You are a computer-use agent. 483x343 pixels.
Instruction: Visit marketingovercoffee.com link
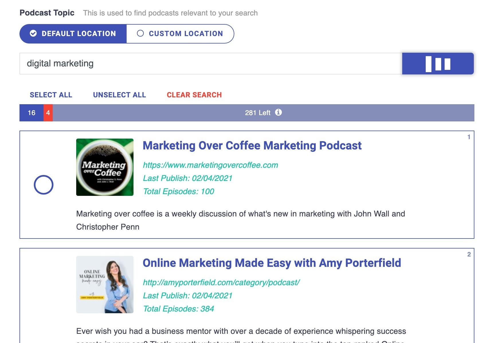(x=211, y=165)
